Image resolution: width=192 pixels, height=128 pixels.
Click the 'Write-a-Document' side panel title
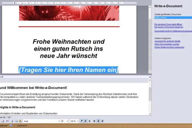[168, 6]
